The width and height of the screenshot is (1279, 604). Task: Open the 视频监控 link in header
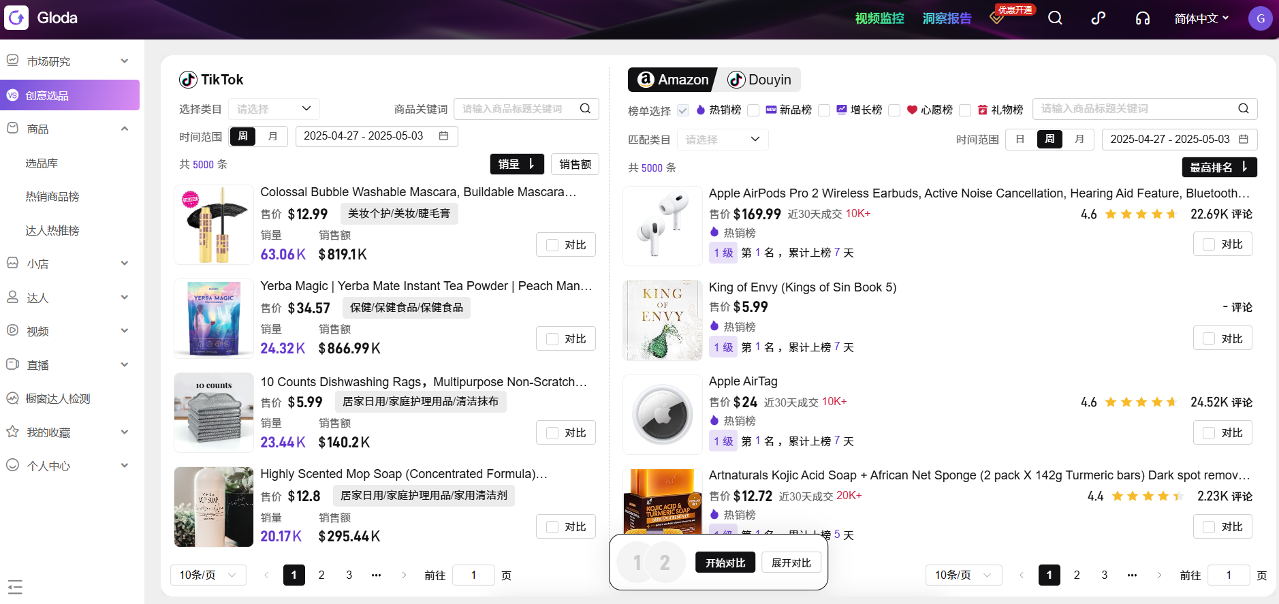879,18
